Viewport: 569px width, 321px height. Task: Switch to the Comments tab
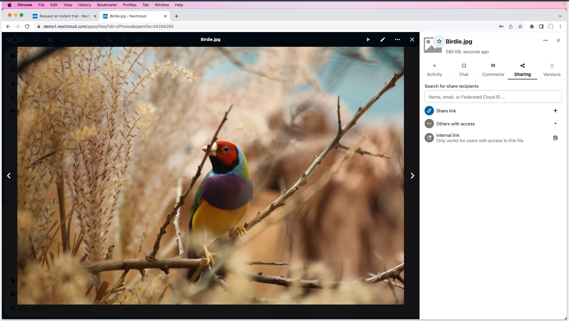pos(493,70)
